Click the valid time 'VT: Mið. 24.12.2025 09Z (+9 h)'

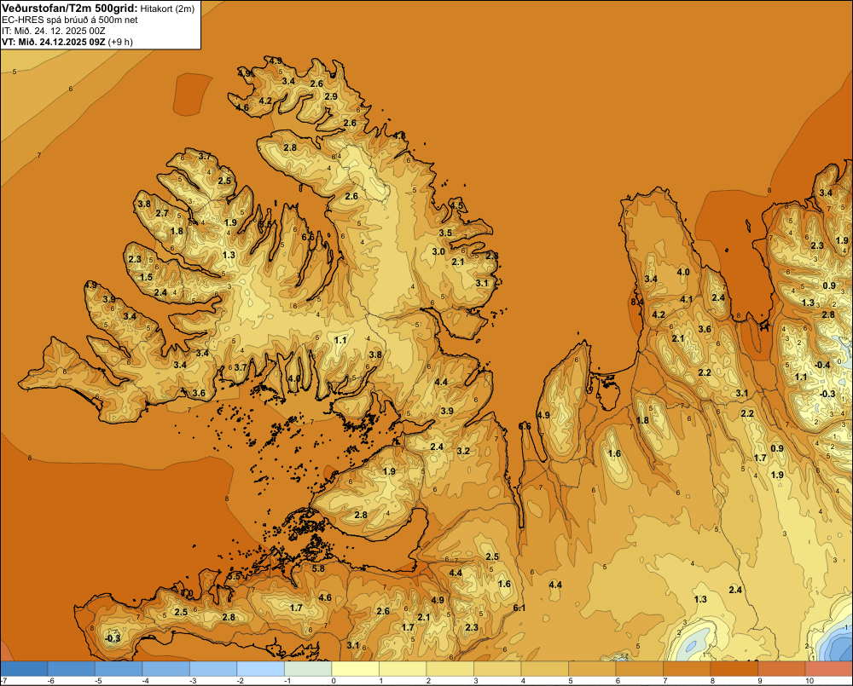pos(67,41)
